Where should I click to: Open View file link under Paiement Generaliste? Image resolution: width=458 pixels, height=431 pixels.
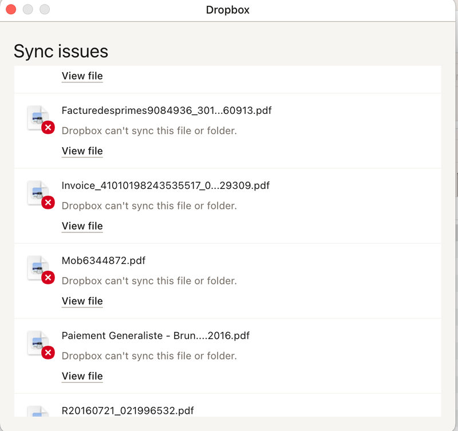click(82, 376)
